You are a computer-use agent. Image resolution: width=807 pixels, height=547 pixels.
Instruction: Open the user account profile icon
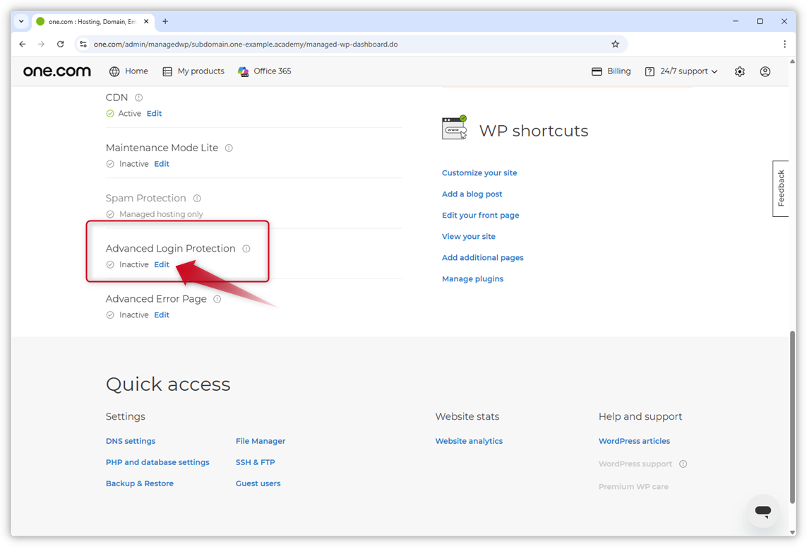point(765,71)
